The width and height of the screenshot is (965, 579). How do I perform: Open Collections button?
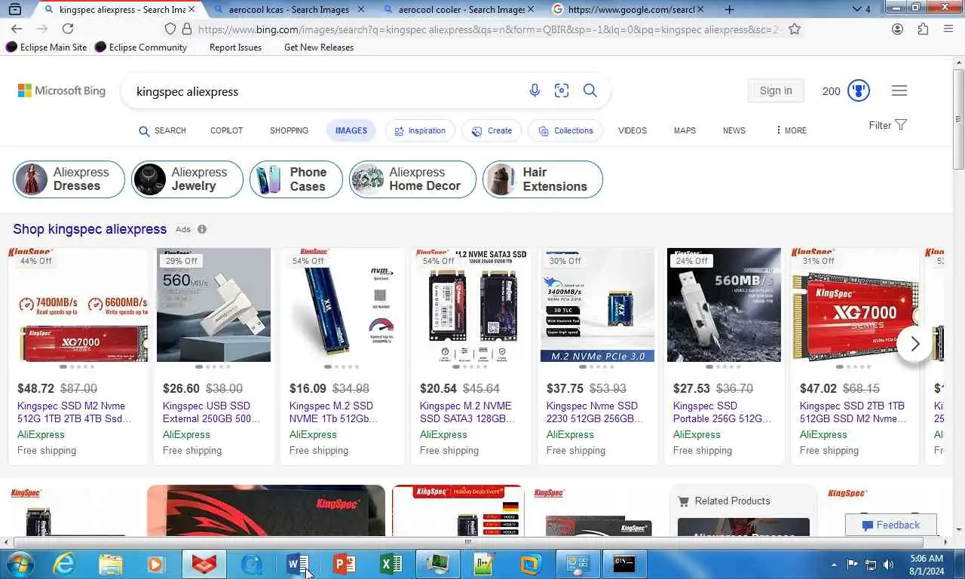click(x=565, y=130)
